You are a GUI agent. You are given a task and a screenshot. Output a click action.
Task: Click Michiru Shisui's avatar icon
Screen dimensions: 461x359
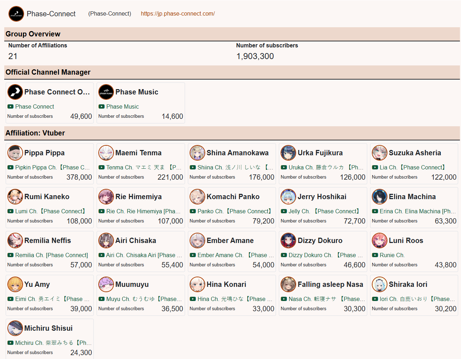[15, 328]
